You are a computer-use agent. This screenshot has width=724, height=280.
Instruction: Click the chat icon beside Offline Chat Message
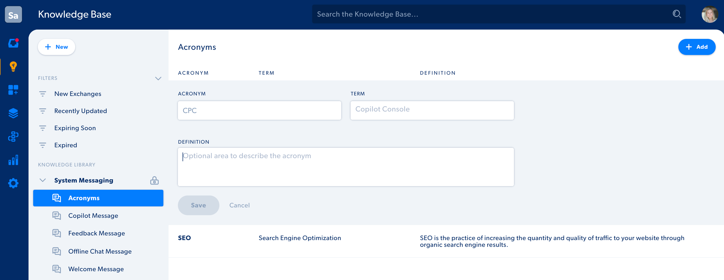pos(57,251)
